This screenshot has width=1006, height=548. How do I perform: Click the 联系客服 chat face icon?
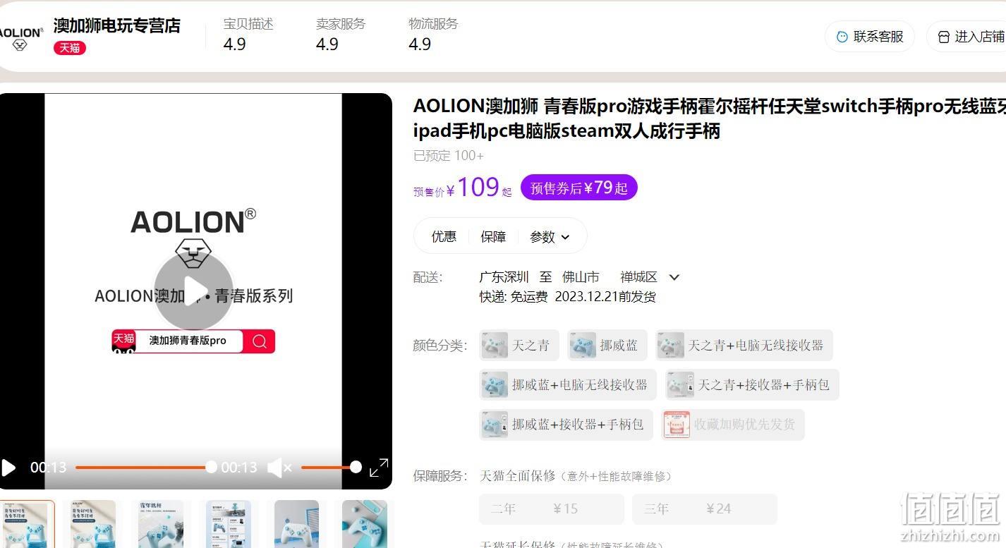click(x=842, y=37)
